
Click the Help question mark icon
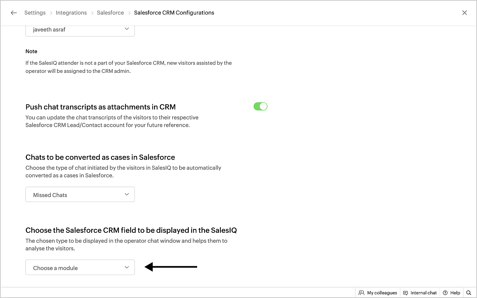click(446, 293)
